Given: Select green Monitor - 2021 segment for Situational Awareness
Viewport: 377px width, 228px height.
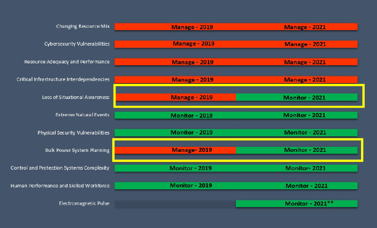Looking at the screenshot, I should 297,97.
